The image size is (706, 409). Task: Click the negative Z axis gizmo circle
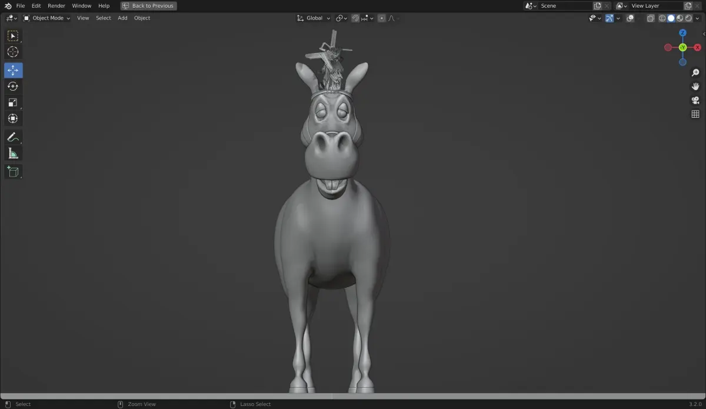point(682,62)
